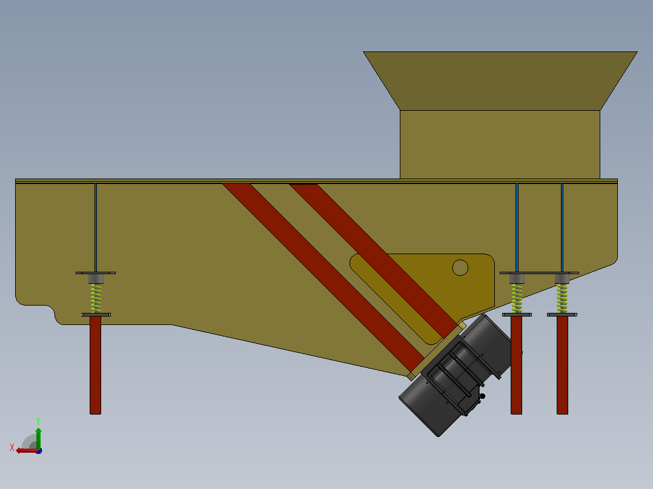This screenshot has width=653, height=489.
Task: Select the rectangular hopper box below the funnel
Action: (x=500, y=145)
